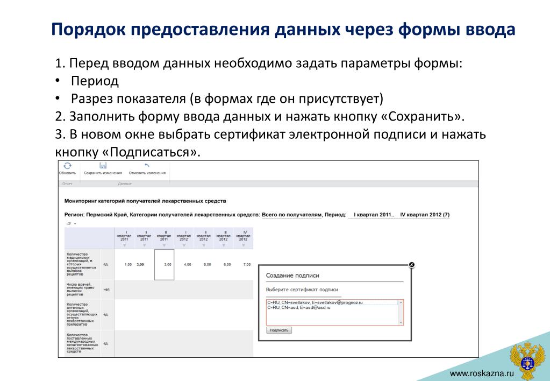
Task: Click the cell with value 1,00
Action: click(125, 264)
